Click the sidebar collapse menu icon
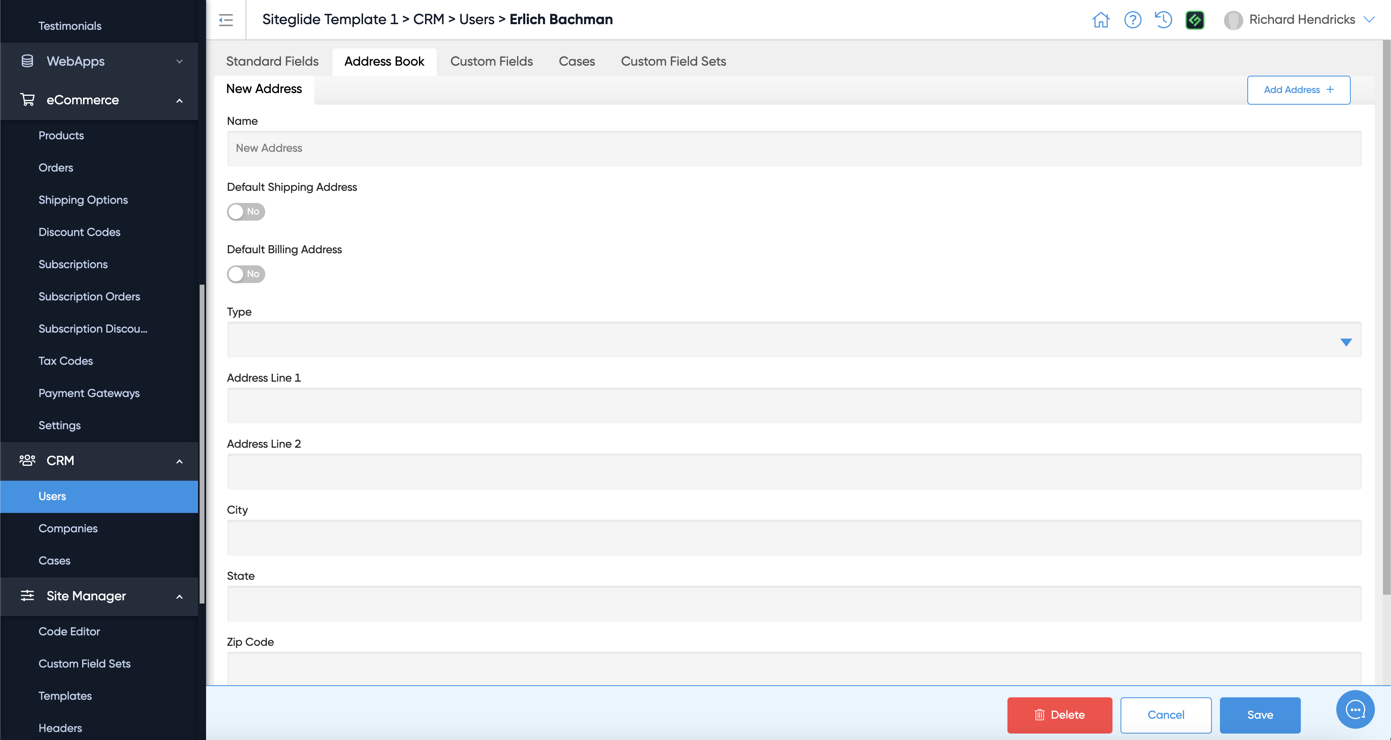 [x=226, y=20]
